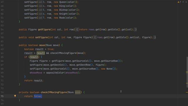Click 'getDestRow' call on line 67
Screen dimensions: 188x106
pos(83,65)
